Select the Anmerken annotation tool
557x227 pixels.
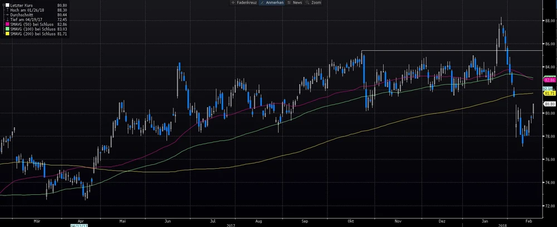[x=272, y=3]
